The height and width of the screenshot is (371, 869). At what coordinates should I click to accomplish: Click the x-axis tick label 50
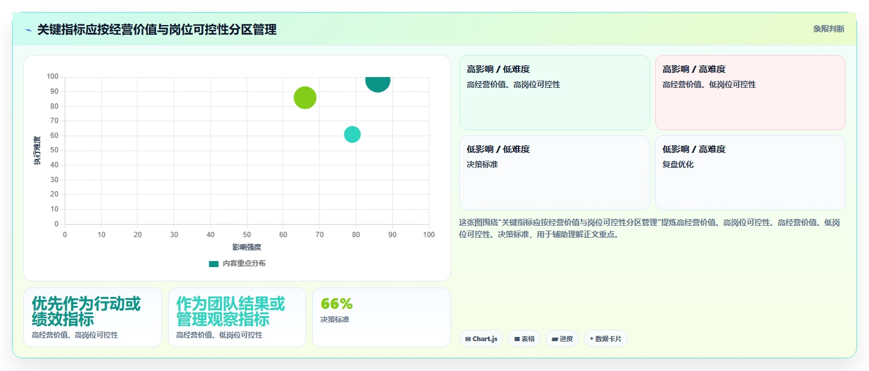(247, 235)
